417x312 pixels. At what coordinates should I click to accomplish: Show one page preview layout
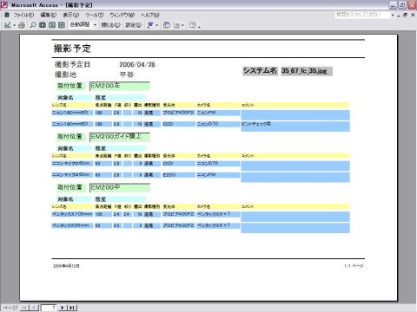(x=43, y=25)
